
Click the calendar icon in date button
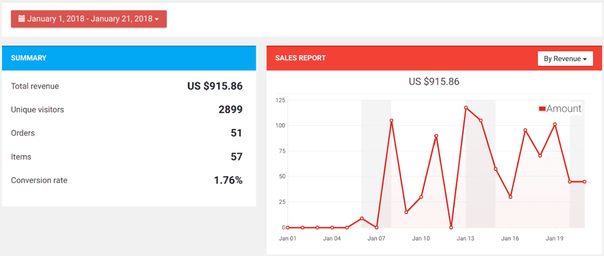coord(22,19)
